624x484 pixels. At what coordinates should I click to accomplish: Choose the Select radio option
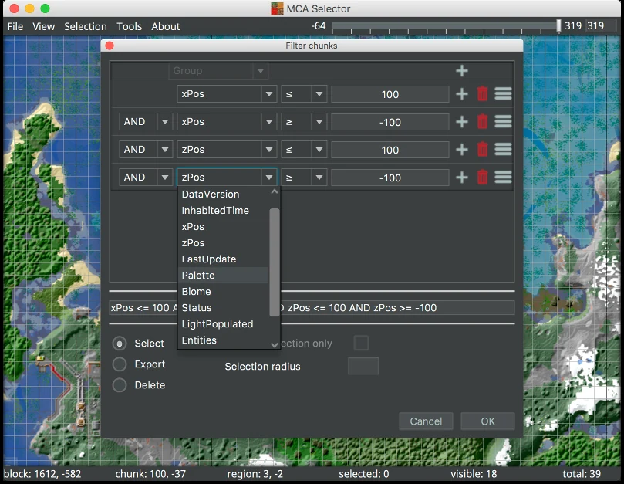[120, 344]
